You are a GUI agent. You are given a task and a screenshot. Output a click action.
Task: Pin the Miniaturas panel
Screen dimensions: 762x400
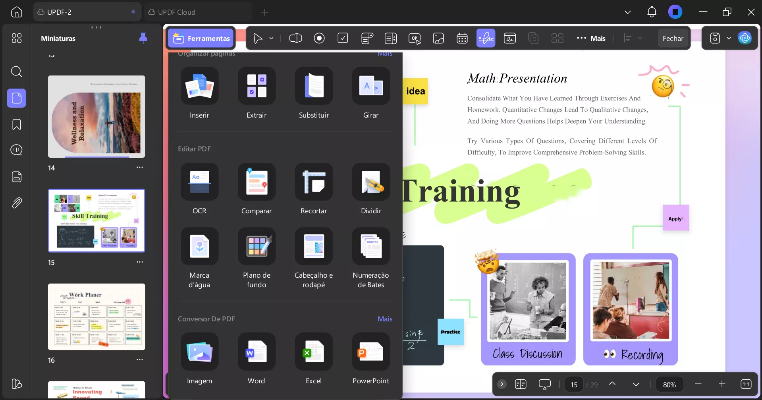(143, 38)
